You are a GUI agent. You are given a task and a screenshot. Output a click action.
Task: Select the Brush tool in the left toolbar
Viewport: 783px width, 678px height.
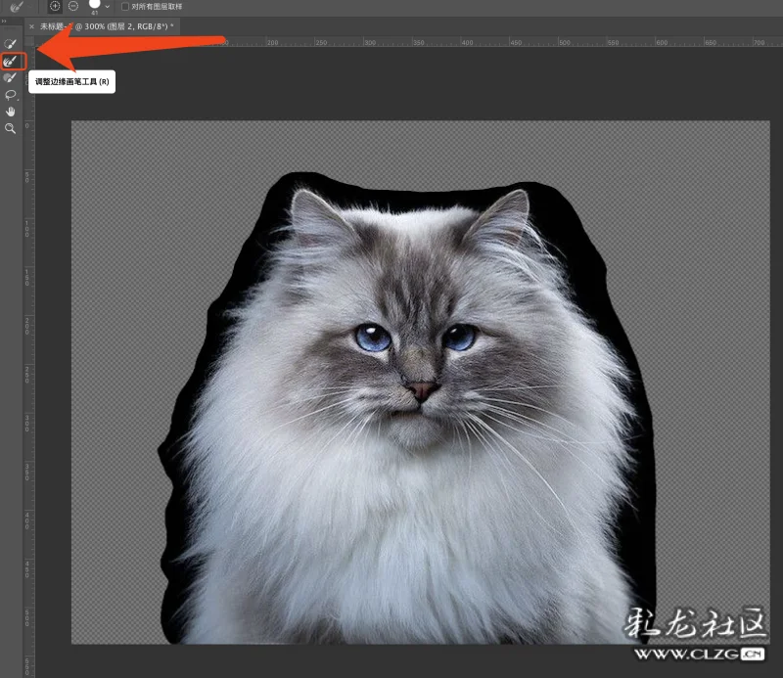pos(11,78)
